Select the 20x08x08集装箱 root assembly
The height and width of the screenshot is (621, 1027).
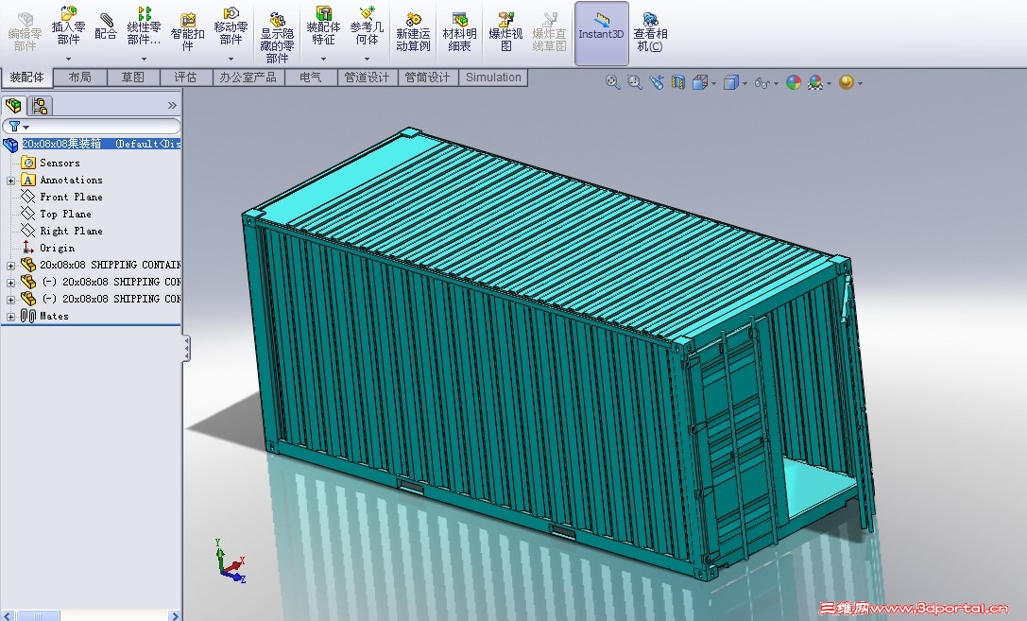pos(101,144)
